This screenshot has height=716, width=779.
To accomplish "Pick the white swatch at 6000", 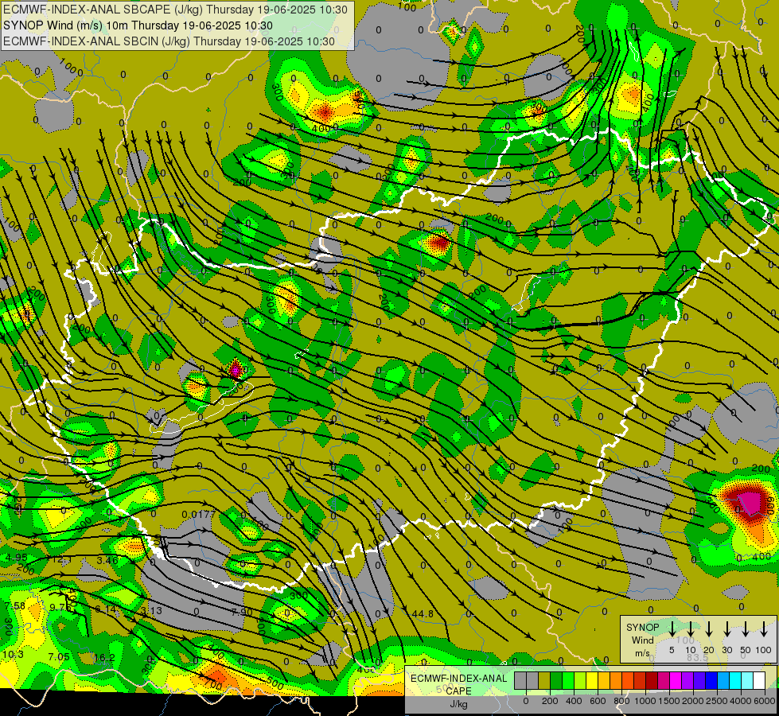I will point(760,680).
